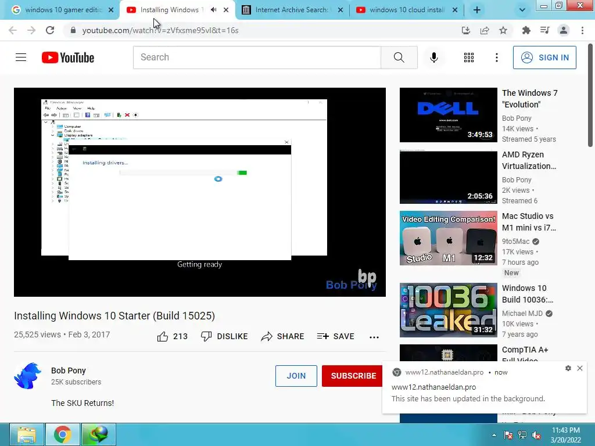This screenshot has width=595, height=446.
Task: Click the video player area
Action: click(x=200, y=192)
